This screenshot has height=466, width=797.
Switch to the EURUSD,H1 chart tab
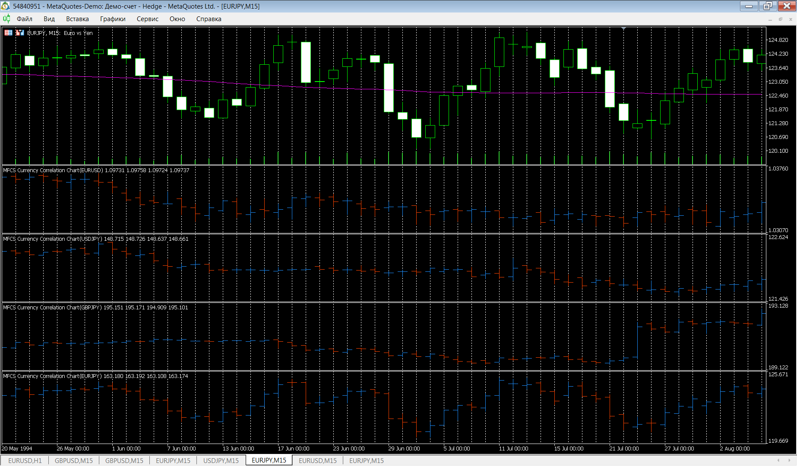click(x=25, y=460)
